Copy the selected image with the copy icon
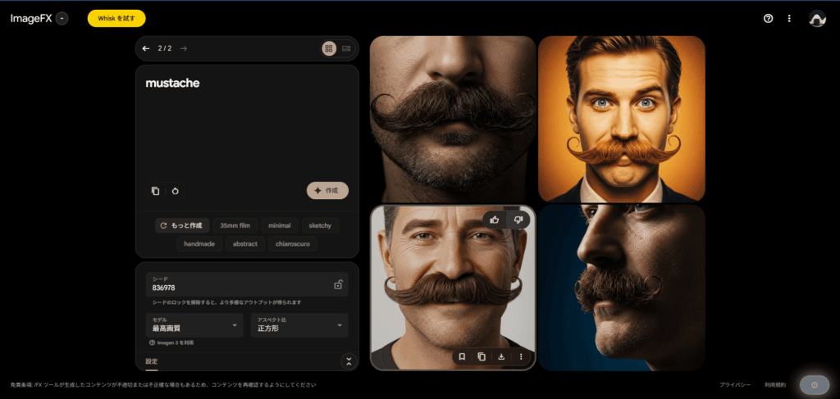The image size is (840, 399). pos(482,356)
